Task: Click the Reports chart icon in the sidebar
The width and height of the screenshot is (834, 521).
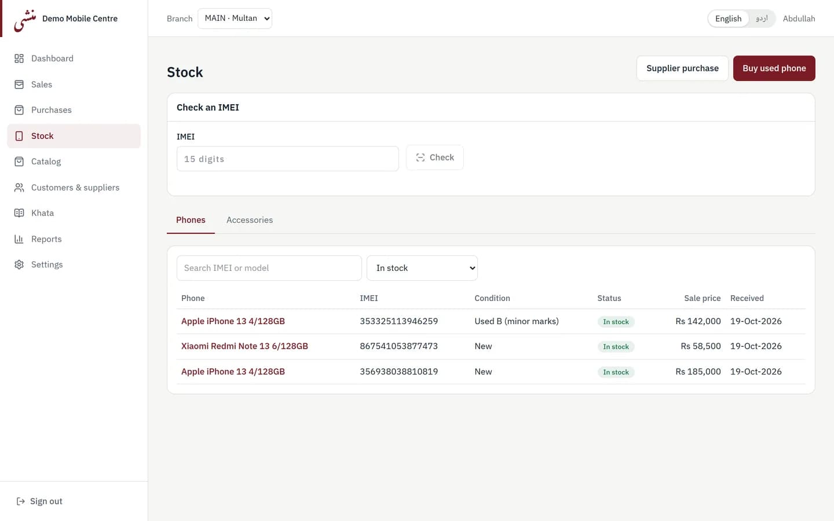Action: (19, 239)
